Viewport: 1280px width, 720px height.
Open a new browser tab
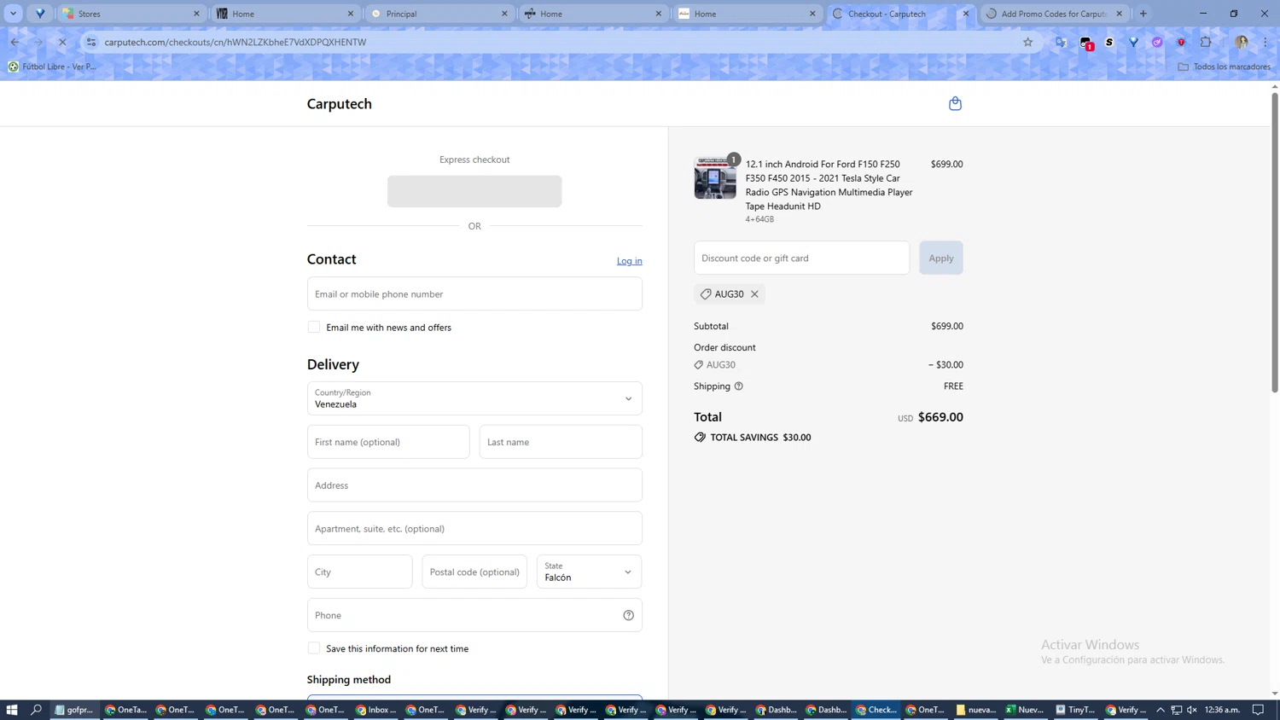[1143, 14]
